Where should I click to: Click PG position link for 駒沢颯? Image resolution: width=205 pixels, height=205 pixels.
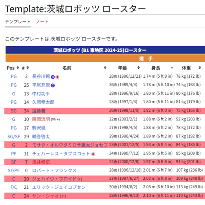click(14, 128)
